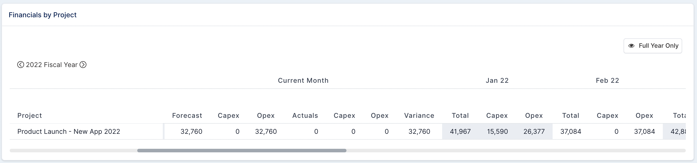Select the horizontal scrollbar thumb
697x163 pixels.
pos(242,151)
